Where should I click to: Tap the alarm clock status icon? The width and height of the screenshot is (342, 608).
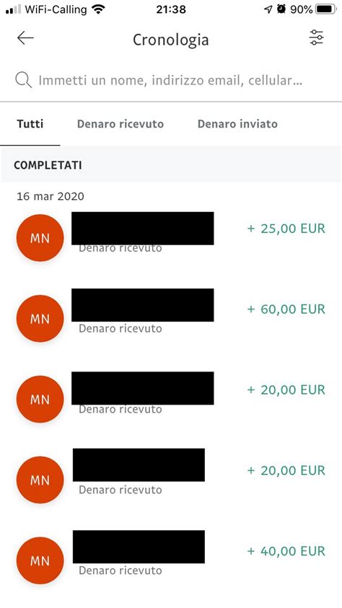pos(281,9)
